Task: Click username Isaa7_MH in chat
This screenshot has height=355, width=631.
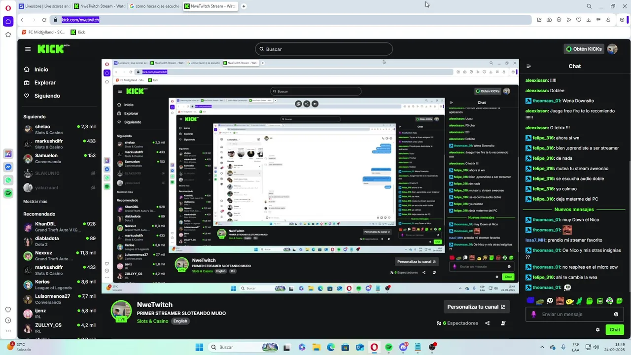Action: click(535, 240)
